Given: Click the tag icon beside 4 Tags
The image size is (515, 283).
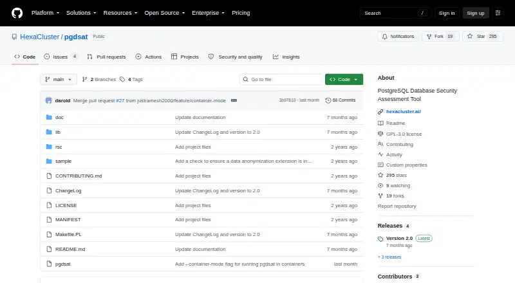Looking at the screenshot, I should pos(122,80).
